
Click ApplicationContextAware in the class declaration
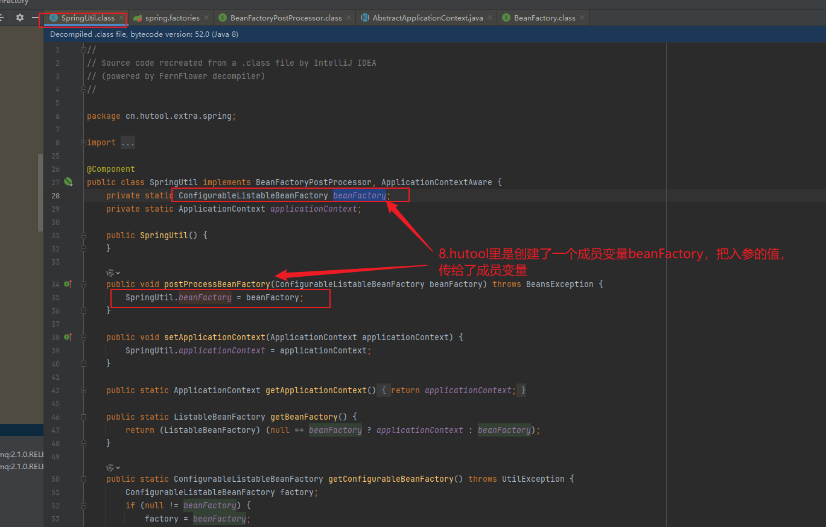click(437, 182)
